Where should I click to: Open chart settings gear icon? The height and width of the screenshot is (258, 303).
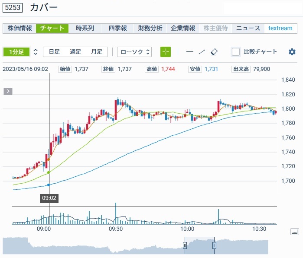(x=292, y=52)
